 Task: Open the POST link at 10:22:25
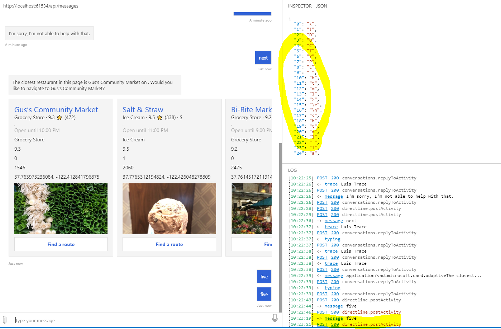click(322, 178)
